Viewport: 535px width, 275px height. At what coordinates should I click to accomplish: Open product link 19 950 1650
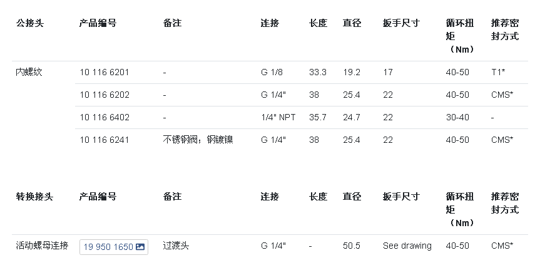click(114, 247)
